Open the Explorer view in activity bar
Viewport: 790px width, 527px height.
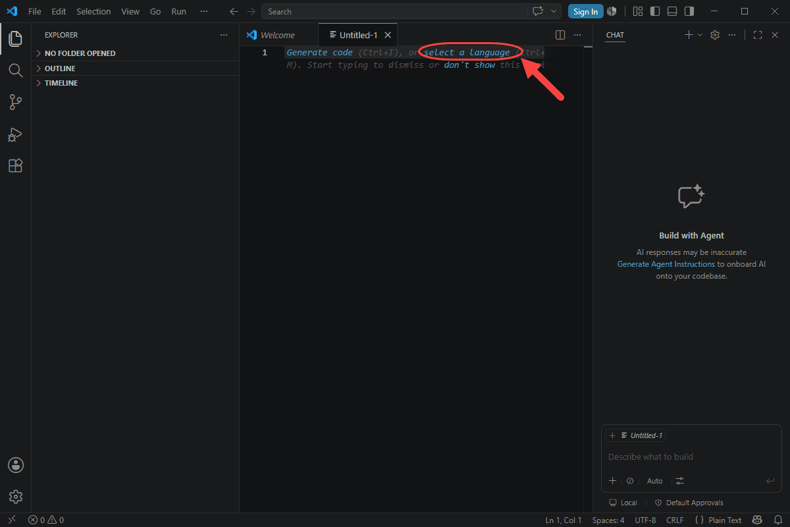click(x=15, y=38)
